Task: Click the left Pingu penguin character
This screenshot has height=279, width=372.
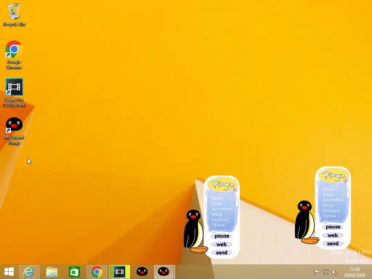Action: coord(195,231)
